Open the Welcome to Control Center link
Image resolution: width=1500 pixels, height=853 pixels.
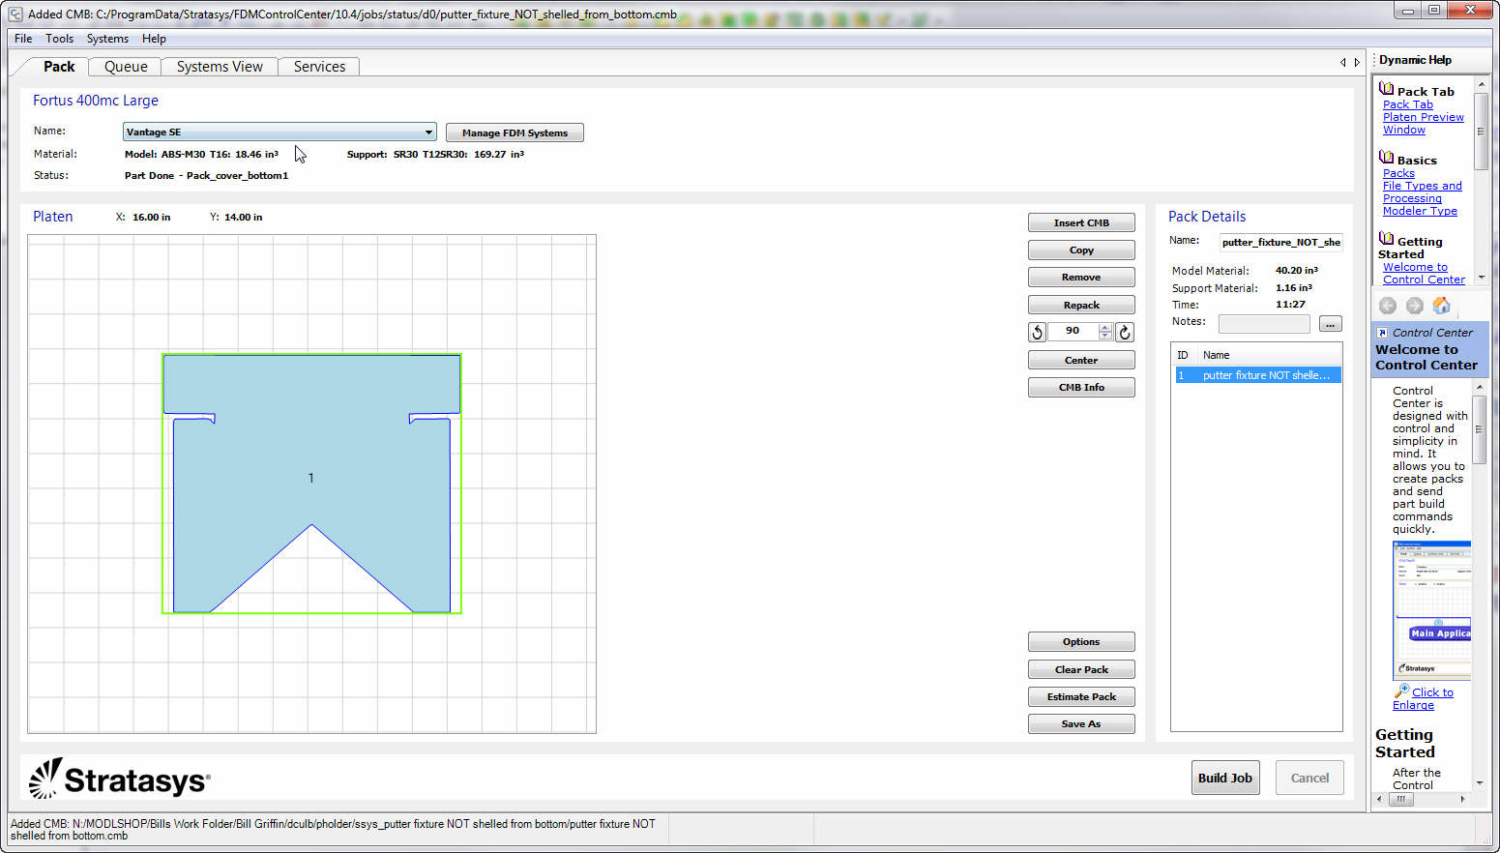(1424, 274)
